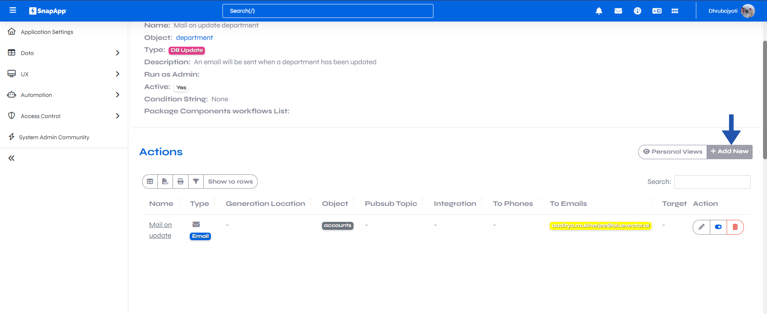Screen dimensions: 767x314
Task: Focus the Actions table Search field
Action: (x=712, y=182)
